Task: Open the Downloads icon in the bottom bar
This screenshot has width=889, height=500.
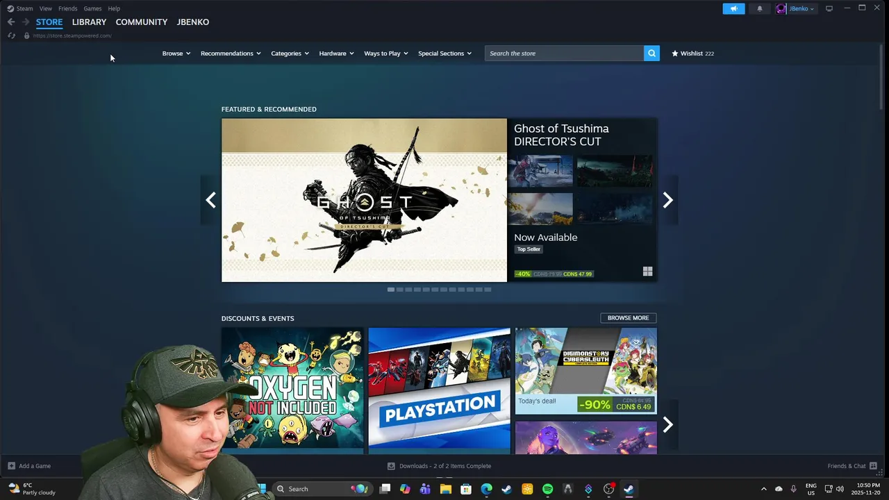Action: click(391, 466)
